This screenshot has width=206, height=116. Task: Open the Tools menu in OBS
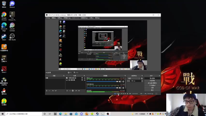pos(91,18)
